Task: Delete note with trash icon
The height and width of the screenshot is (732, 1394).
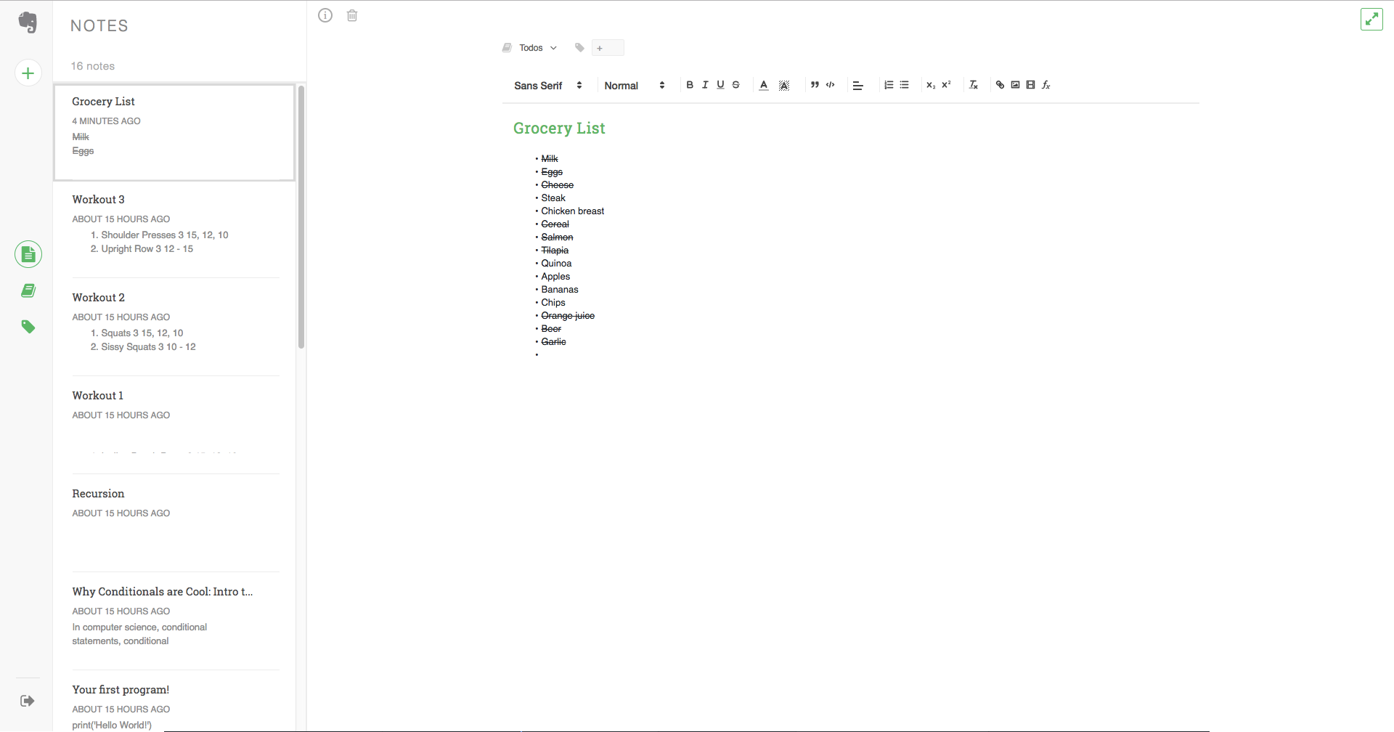Action: click(352, 15)
